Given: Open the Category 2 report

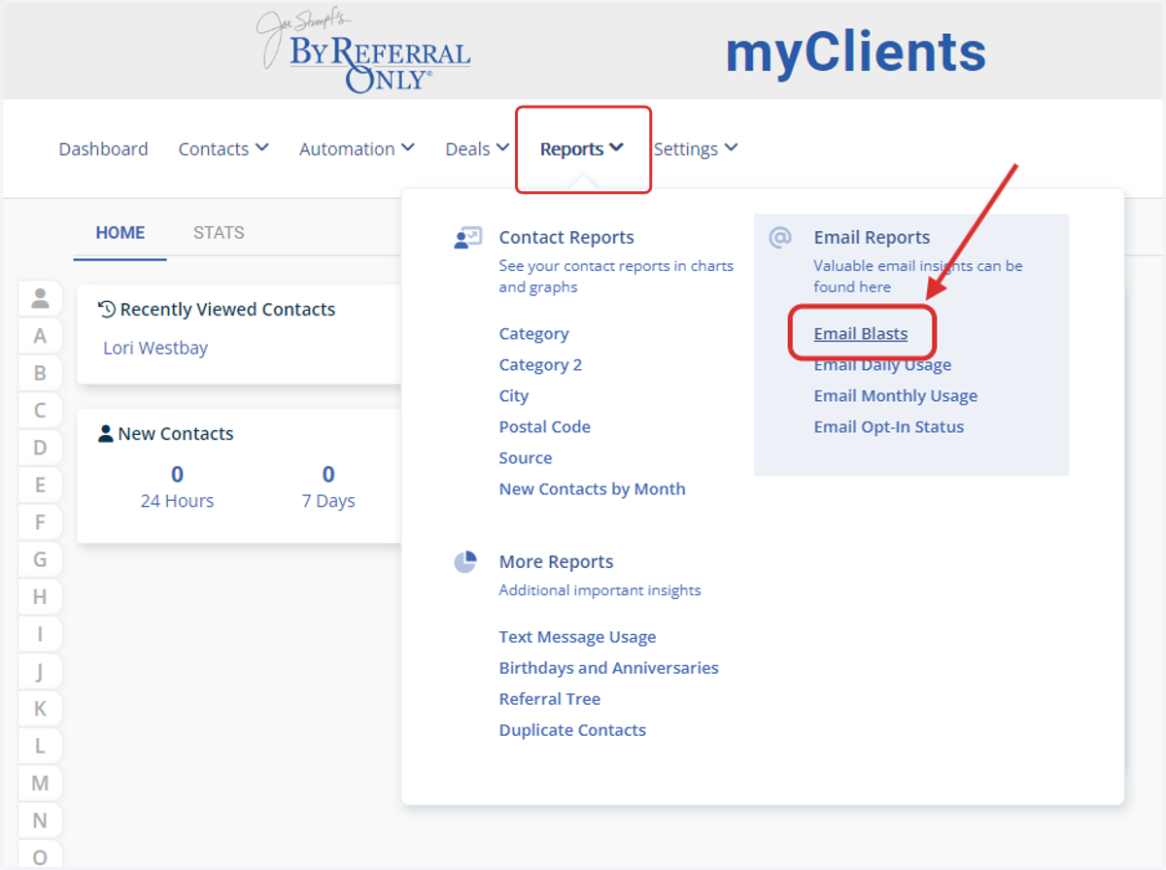Looking at the screenshot, I should [540, 365].
